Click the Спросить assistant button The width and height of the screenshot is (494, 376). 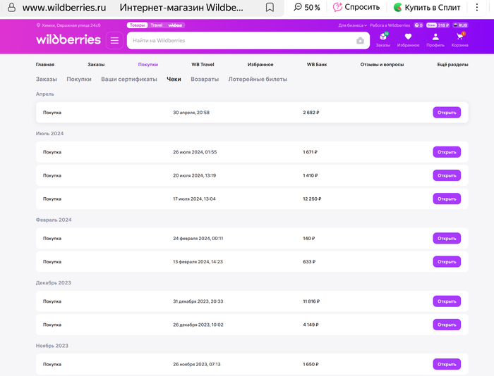pos(356,8)
